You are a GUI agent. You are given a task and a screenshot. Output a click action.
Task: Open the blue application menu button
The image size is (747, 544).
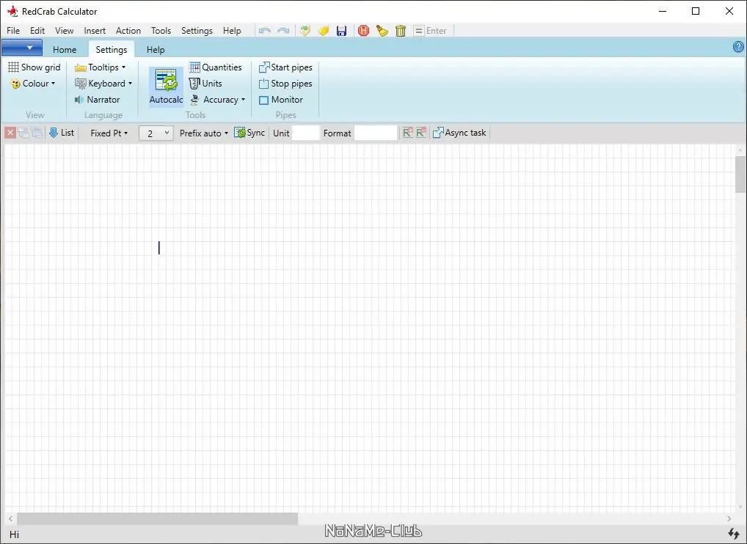pos(22,48)
